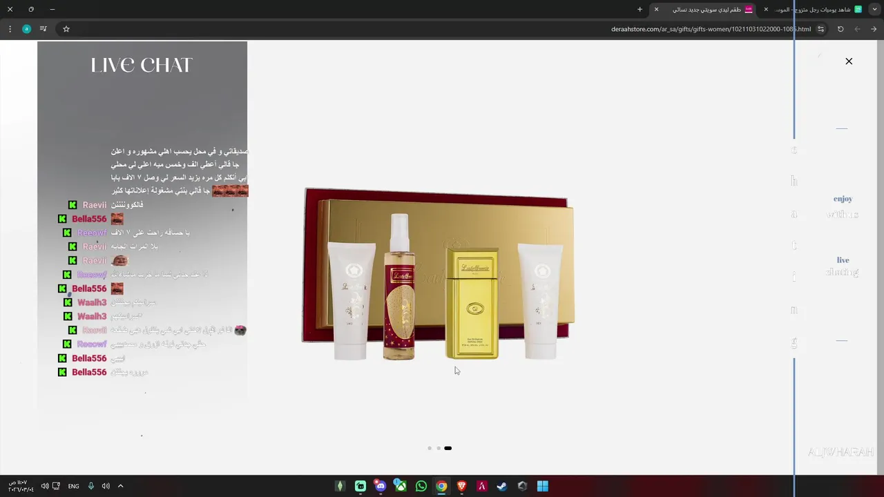The width and height of the screenshot is (884, 497).
Task: Open Discord from the taskbar
Action: tap(381, 486)
